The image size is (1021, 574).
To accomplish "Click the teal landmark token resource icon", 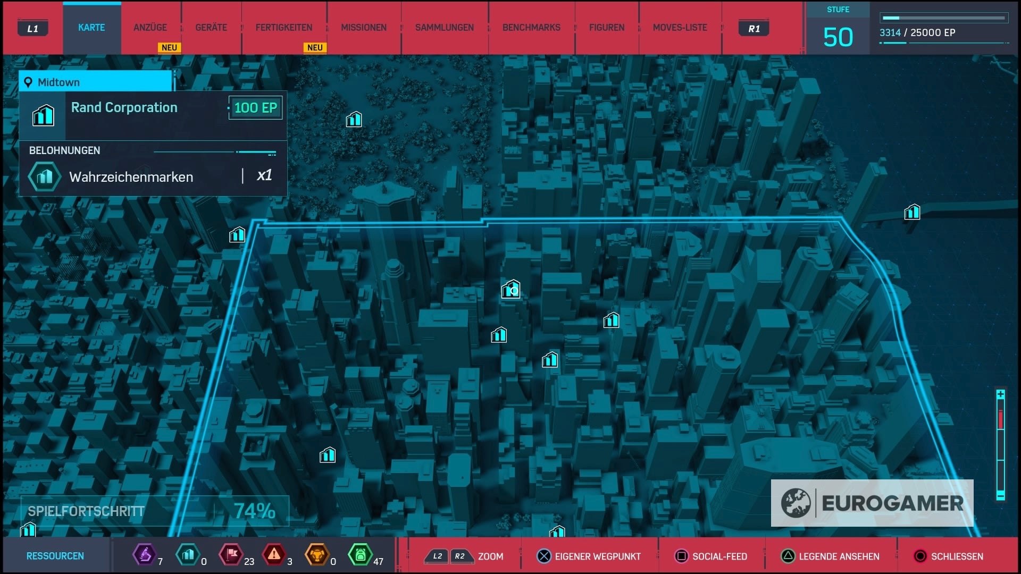I will (187, 555).
